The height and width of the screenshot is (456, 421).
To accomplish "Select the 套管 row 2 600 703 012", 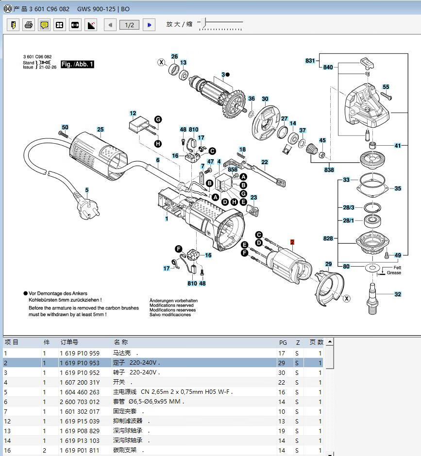I will point(163,402).
